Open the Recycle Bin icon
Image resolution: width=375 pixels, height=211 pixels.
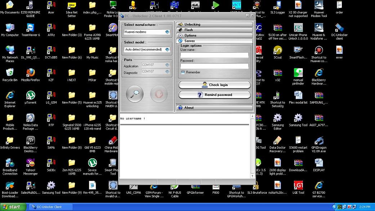pos(10,73)
